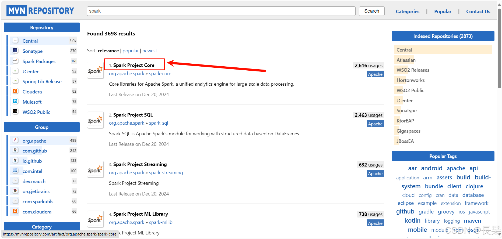Click the MVN Repository logo
The image size is (502, 239).
coord(40,11)
